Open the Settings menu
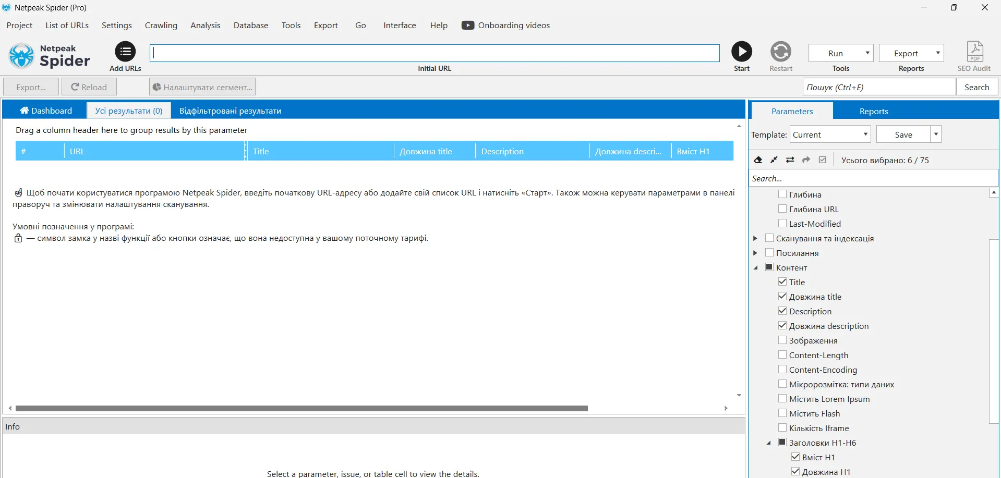 click(117, 25)
